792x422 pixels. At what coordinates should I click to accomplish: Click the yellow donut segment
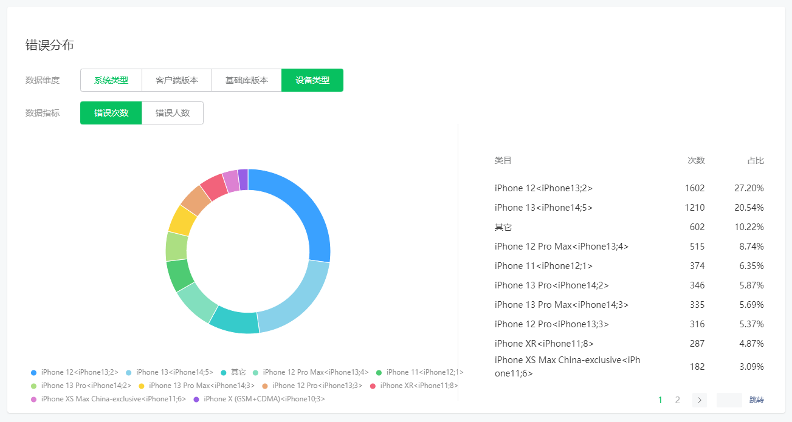[182, 220]
